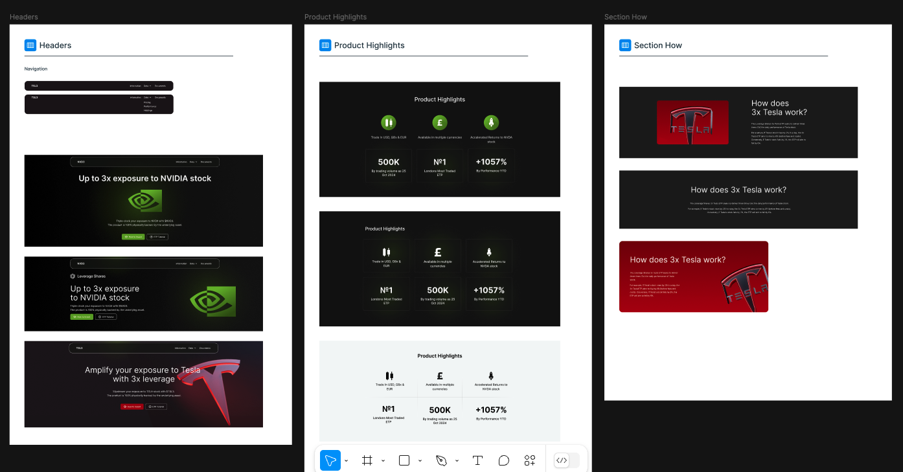Select the Comment tool
903x472 pixels.
point(503,460)
